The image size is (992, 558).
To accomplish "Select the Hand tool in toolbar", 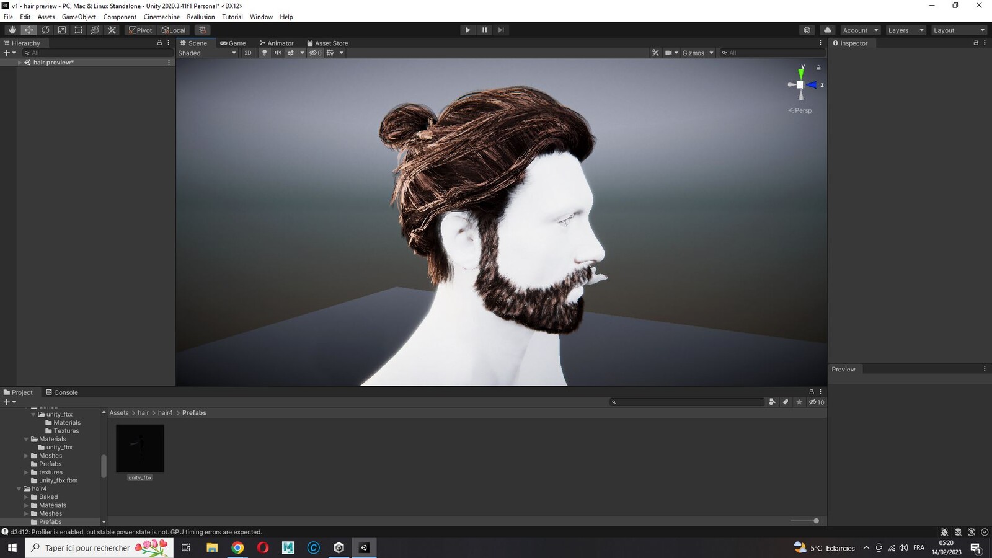I will 12,30.
